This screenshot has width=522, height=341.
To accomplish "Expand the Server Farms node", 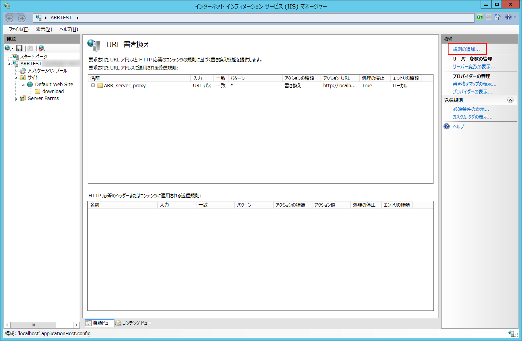I will point(16,99).
